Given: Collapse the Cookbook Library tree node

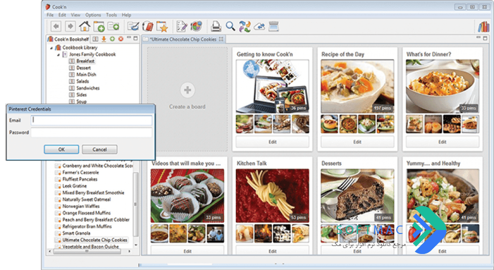Looking at the screenshot, I should pos(52,48).
